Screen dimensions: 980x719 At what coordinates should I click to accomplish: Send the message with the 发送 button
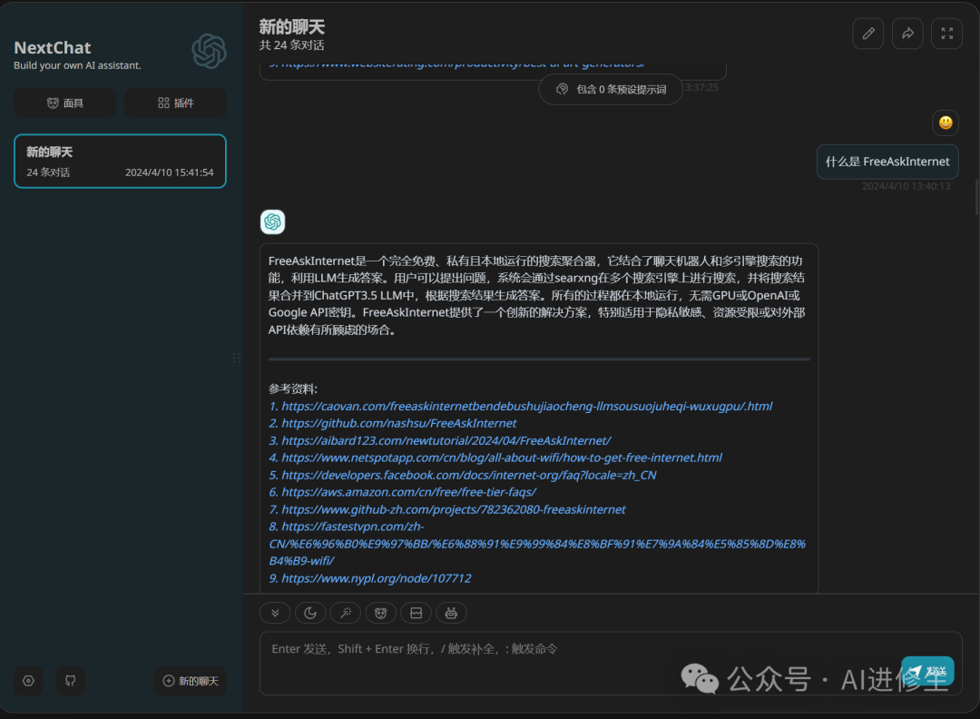tap(927, 671)
